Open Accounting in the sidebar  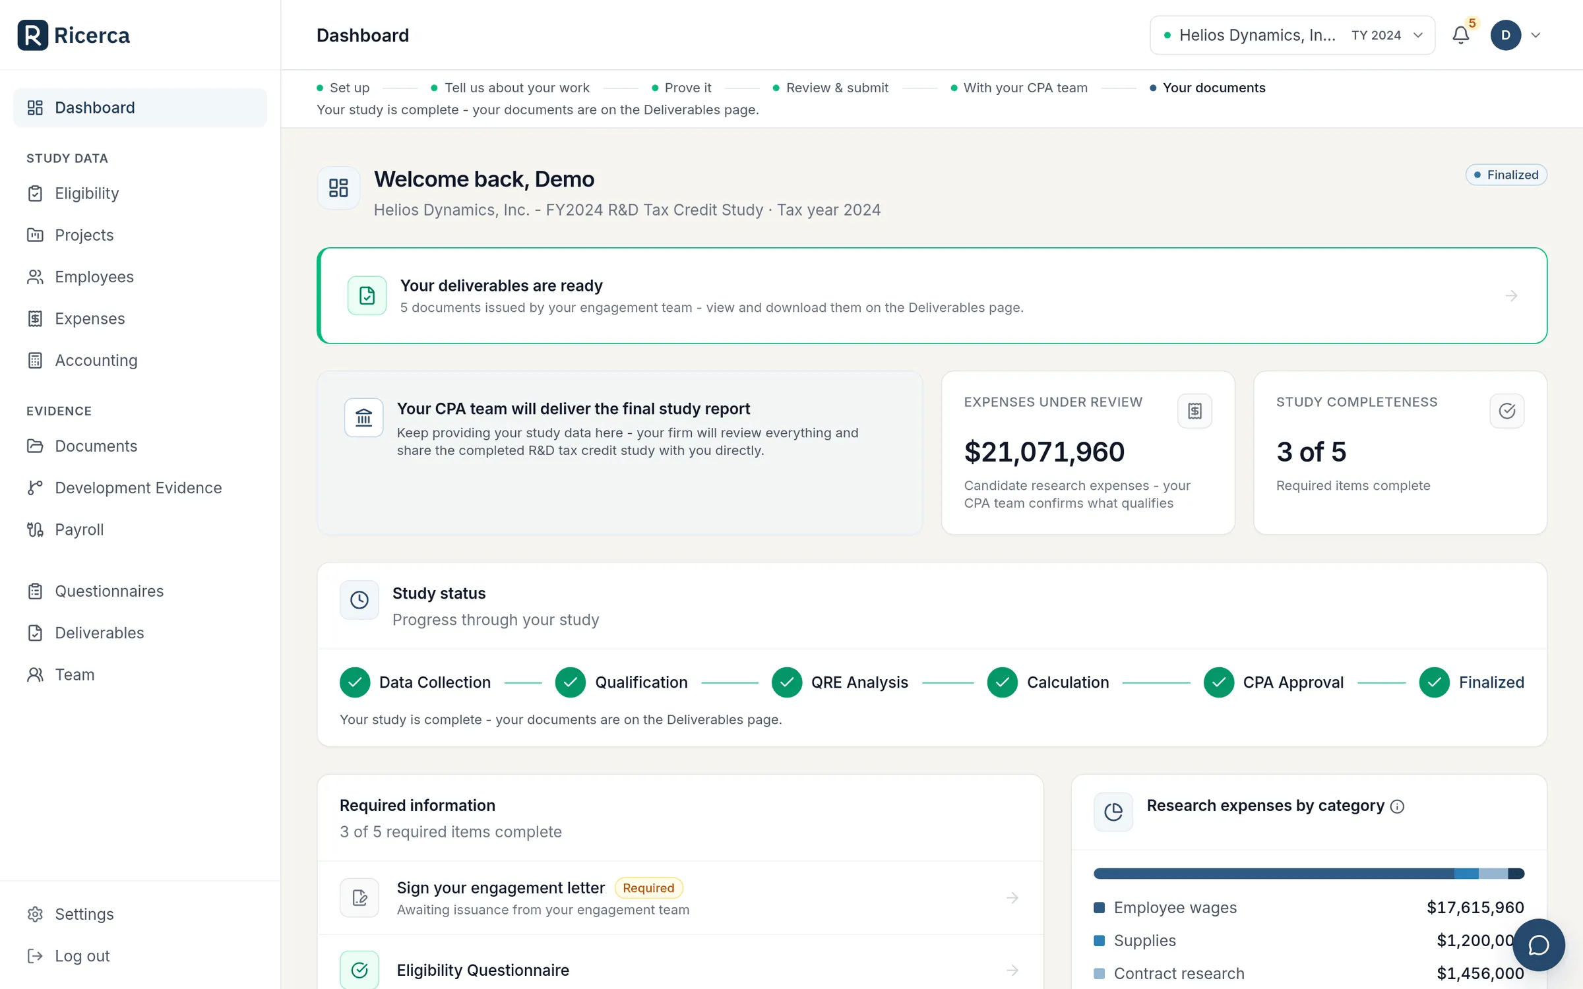(140, 360)
